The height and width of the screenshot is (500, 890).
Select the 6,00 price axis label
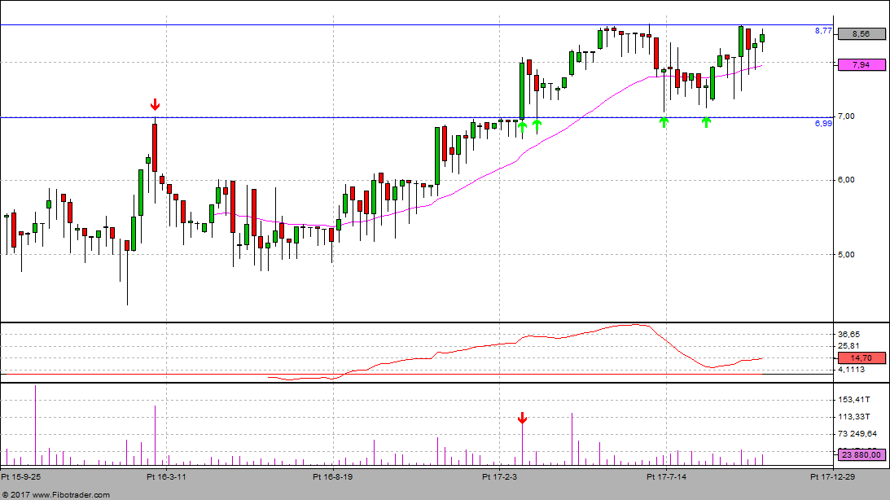point(846,180)
